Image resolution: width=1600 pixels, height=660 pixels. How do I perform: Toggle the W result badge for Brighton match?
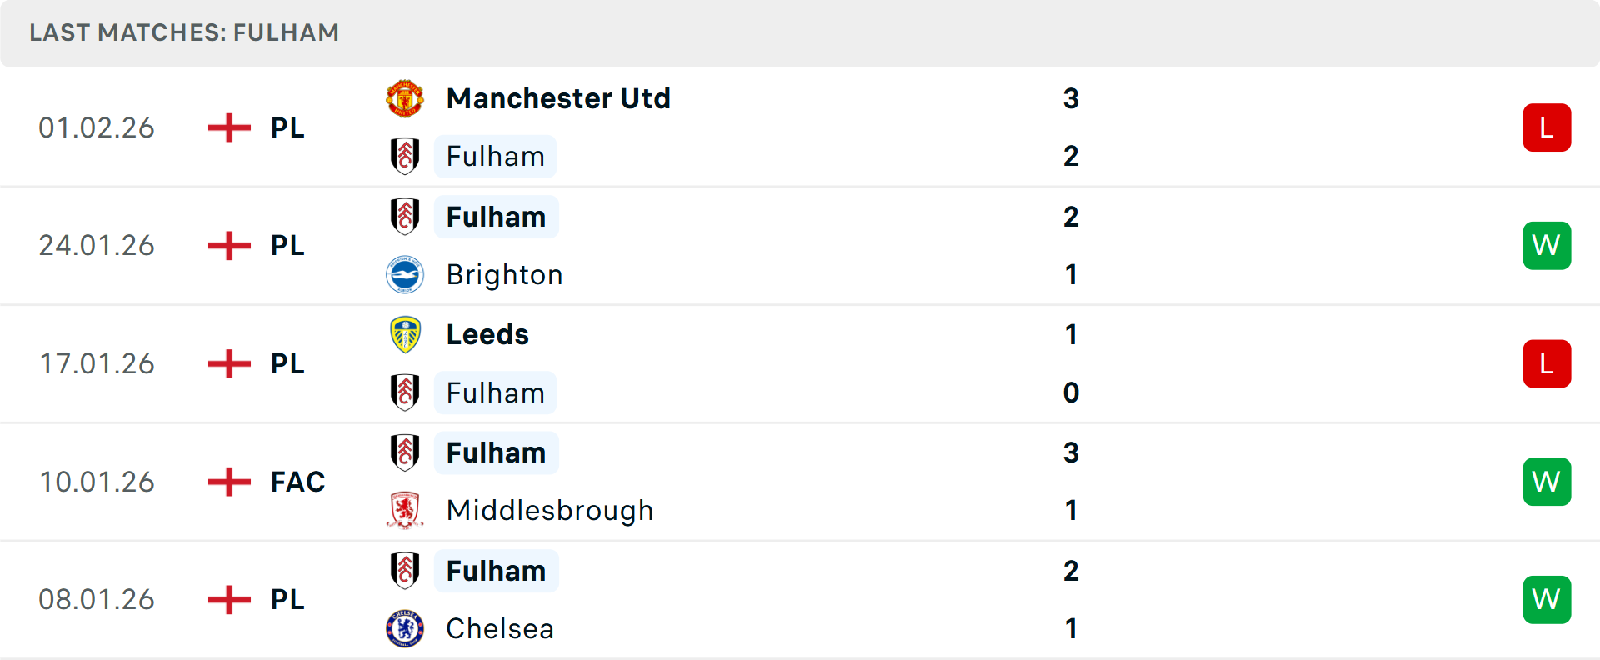click(x=1547, y=245)
